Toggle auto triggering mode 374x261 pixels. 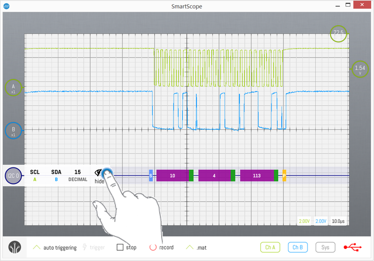pos(55,247)
